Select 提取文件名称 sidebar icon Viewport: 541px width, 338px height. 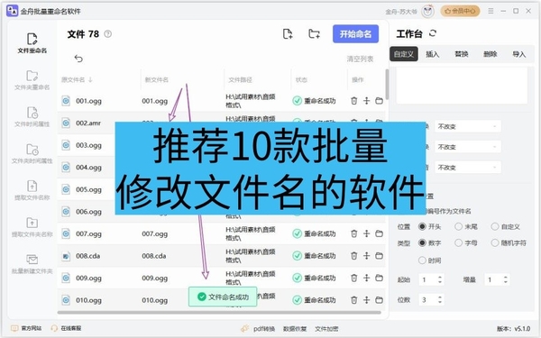coord(32,190)
